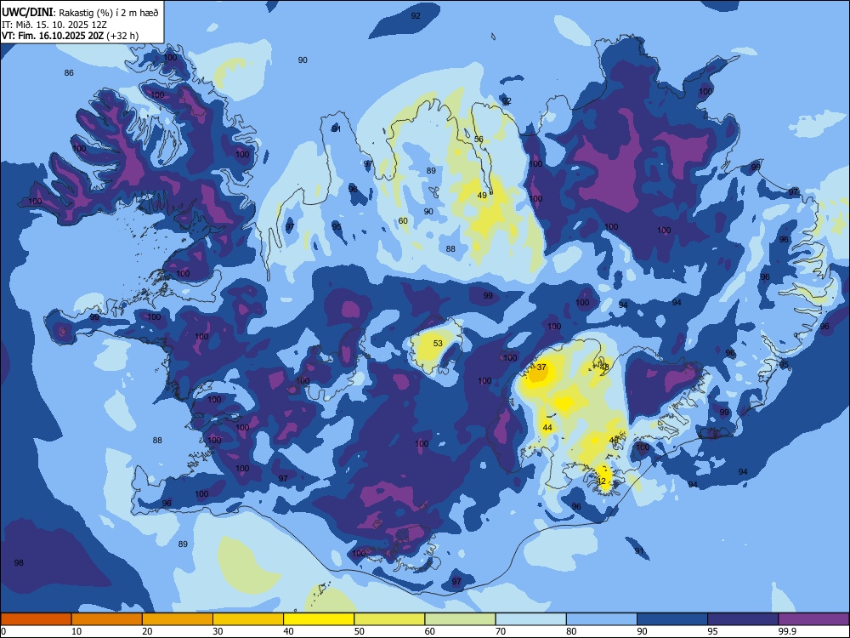Image resolution: width=850 pixels, height=638 pixels.
Task: Click the map value '37' in the orange patch
Action: pos(541,367)
